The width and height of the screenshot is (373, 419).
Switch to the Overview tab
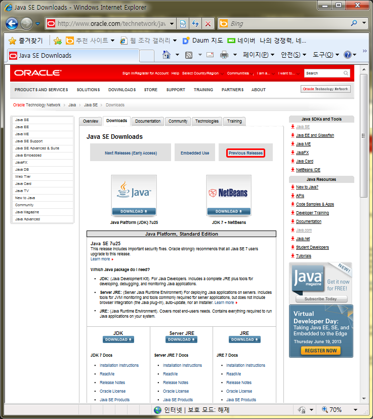pos(91,121)
